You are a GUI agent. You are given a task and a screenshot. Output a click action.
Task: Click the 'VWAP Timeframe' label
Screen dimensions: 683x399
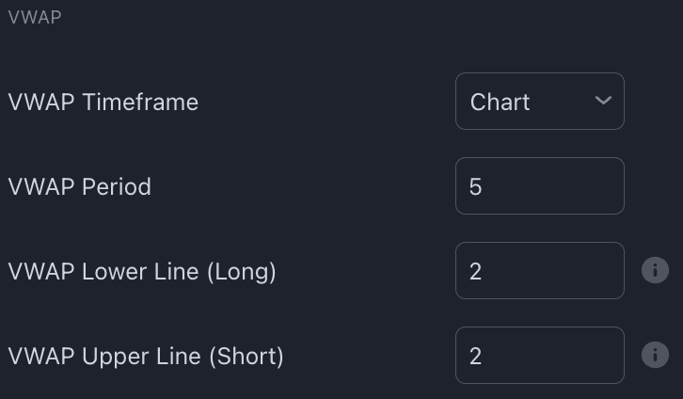[103, 102]
